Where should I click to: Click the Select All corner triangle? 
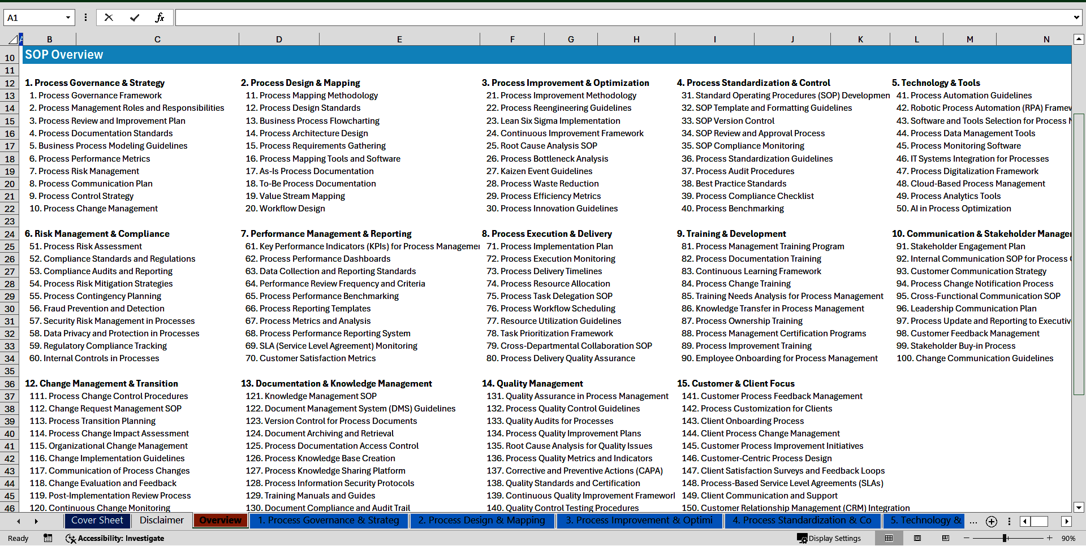pos(12,40)
